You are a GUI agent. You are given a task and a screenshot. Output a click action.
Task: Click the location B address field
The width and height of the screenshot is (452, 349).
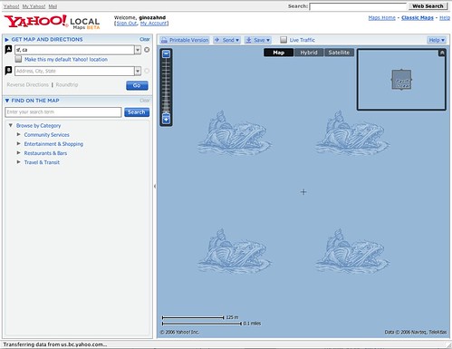(74, 71)
